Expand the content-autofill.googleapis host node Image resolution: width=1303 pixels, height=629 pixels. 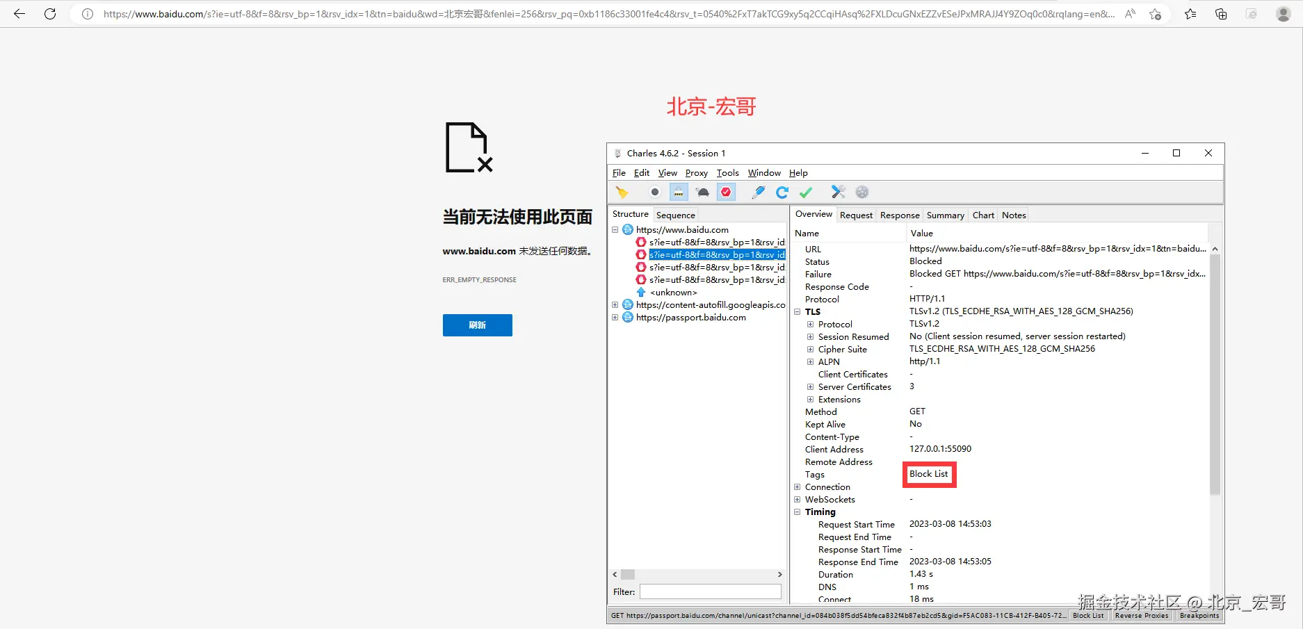click(615, 305)
